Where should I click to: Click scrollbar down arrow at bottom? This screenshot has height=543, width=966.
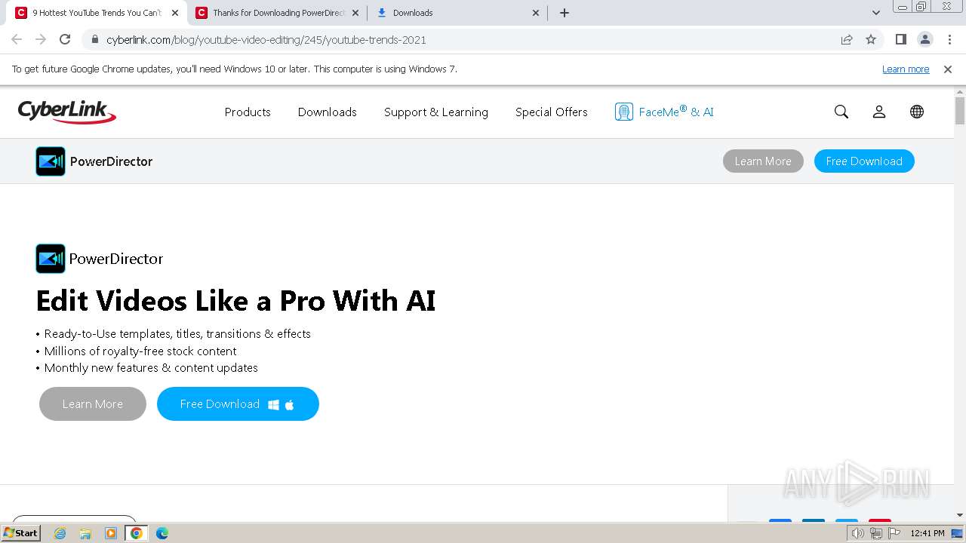tap(960, 515)
